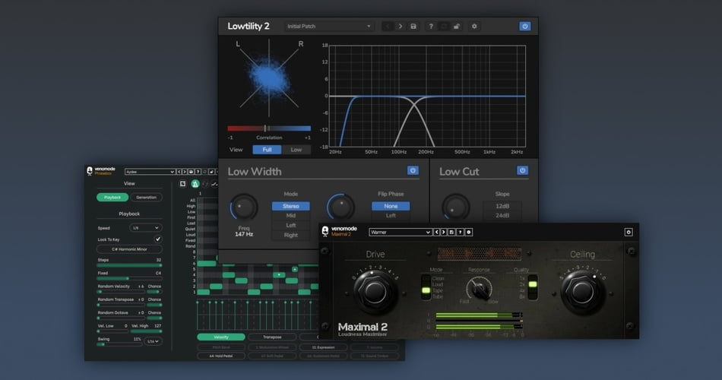Click the Maximal 2 Ceiling knob
This screenshot has width=722, height=380.
(x=582, y=292)
